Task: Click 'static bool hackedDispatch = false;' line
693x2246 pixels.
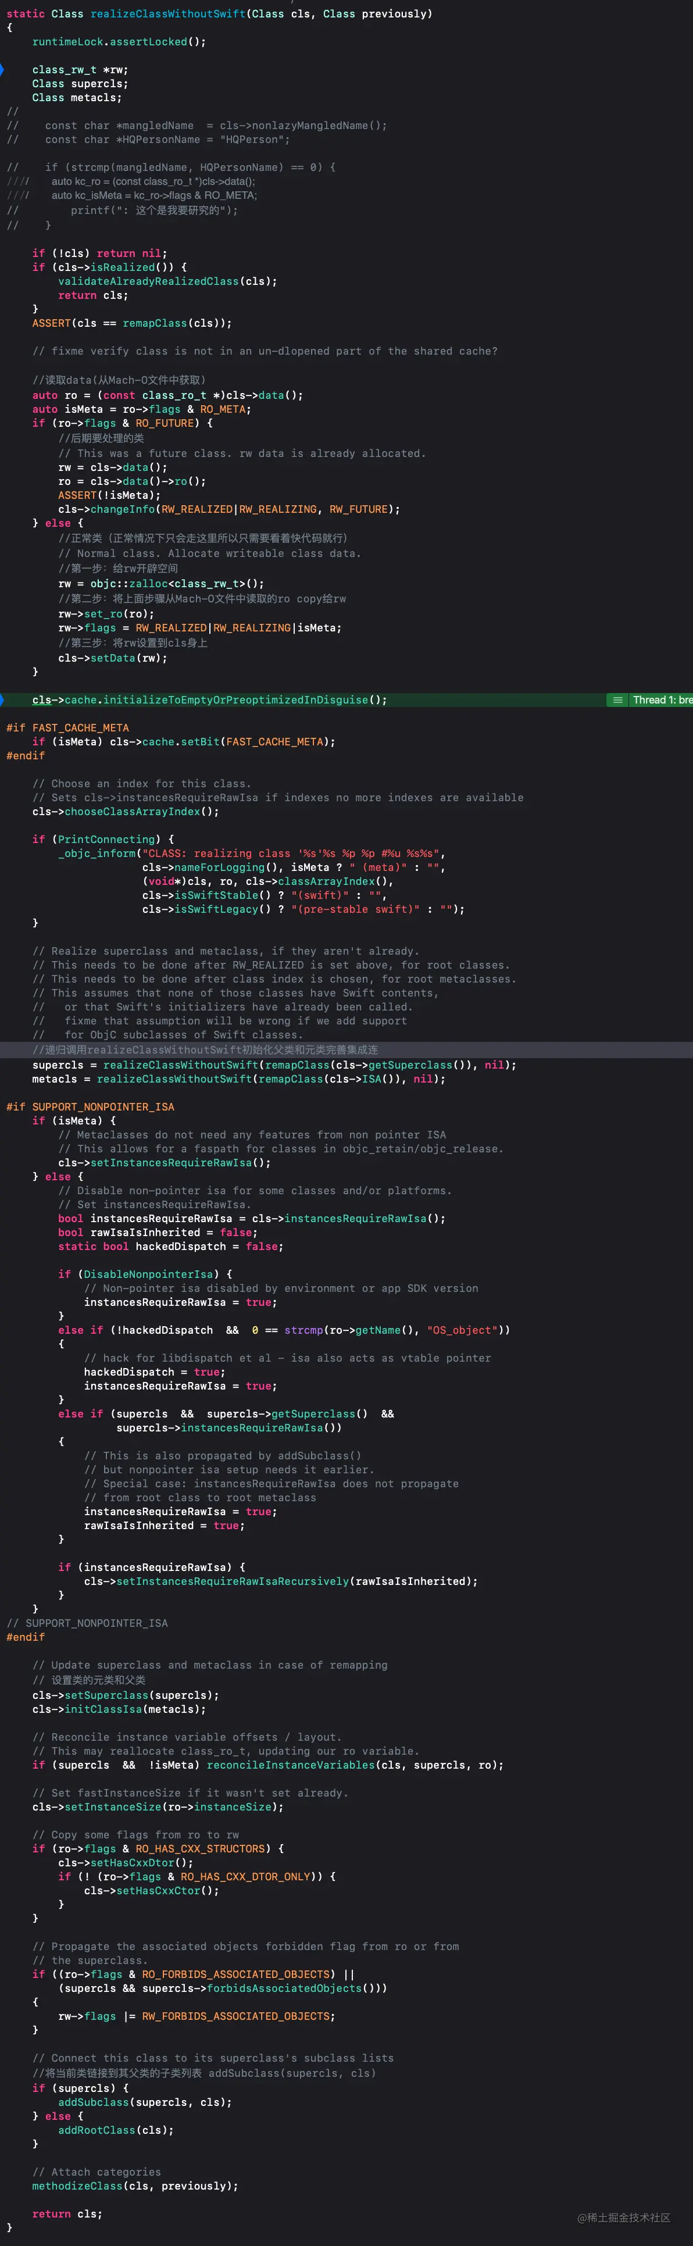Action: [x=171, y=1247]
